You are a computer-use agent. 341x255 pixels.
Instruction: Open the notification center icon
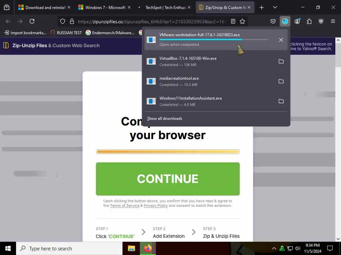[x=330, y=248]
